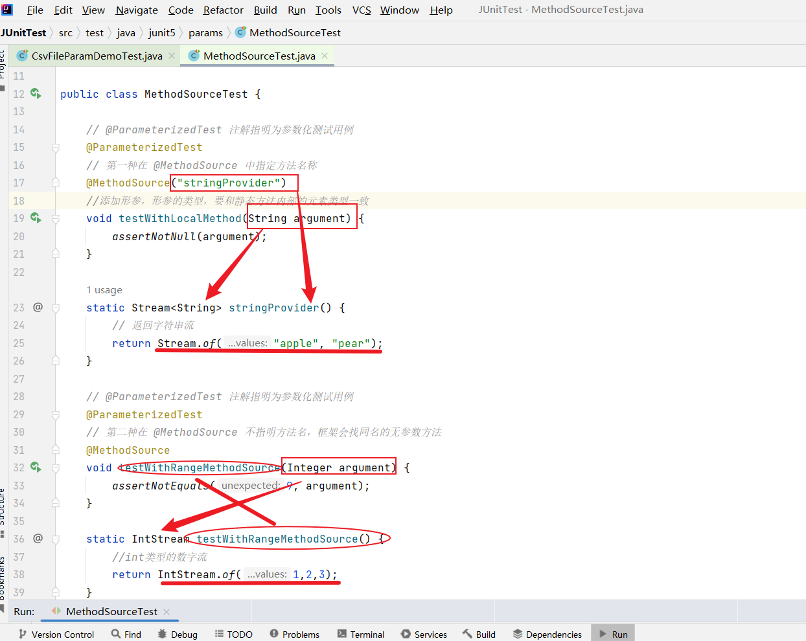The height and width of the screenshot is (641, 806).
Task: Click the @ gutter icon on line 36
Action: click(38, 539)
